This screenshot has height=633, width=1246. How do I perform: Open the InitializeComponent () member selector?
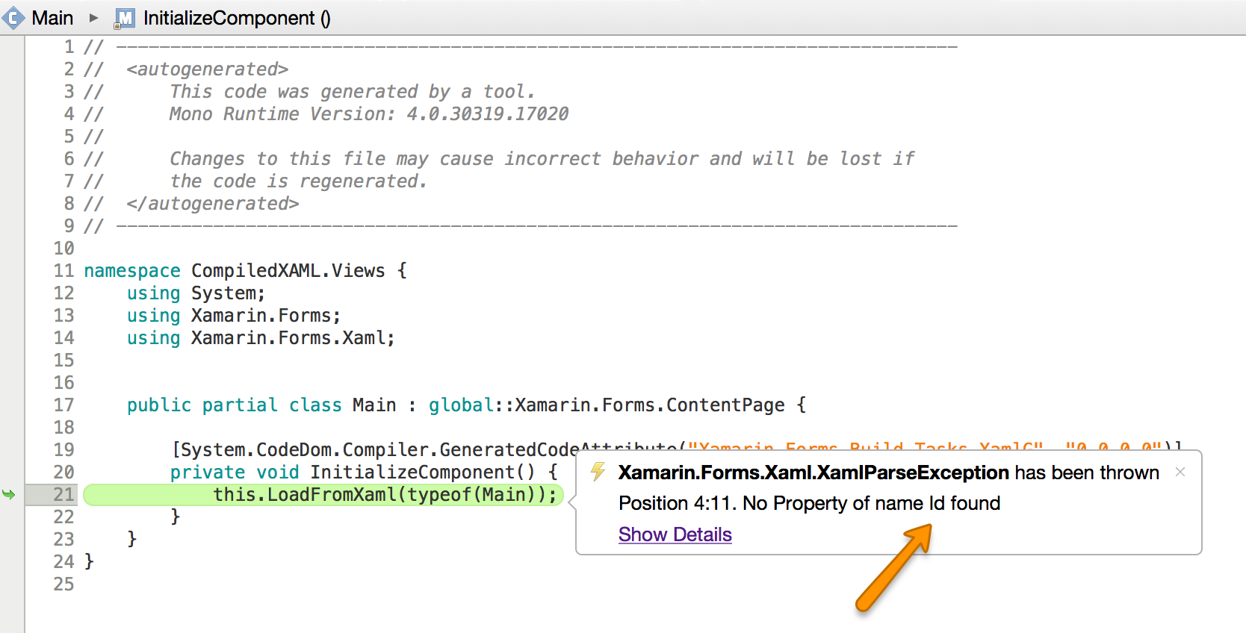pyautogui.click(x=237, y=18)
